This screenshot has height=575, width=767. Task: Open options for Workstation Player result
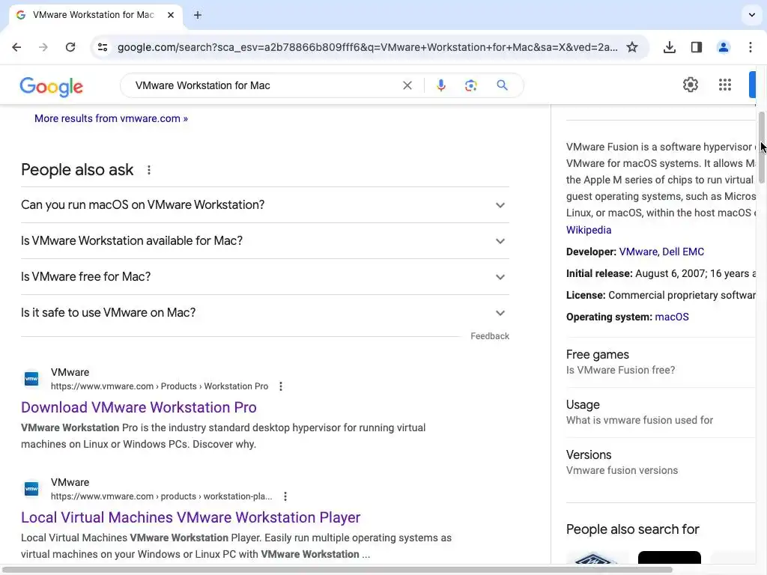285,496
